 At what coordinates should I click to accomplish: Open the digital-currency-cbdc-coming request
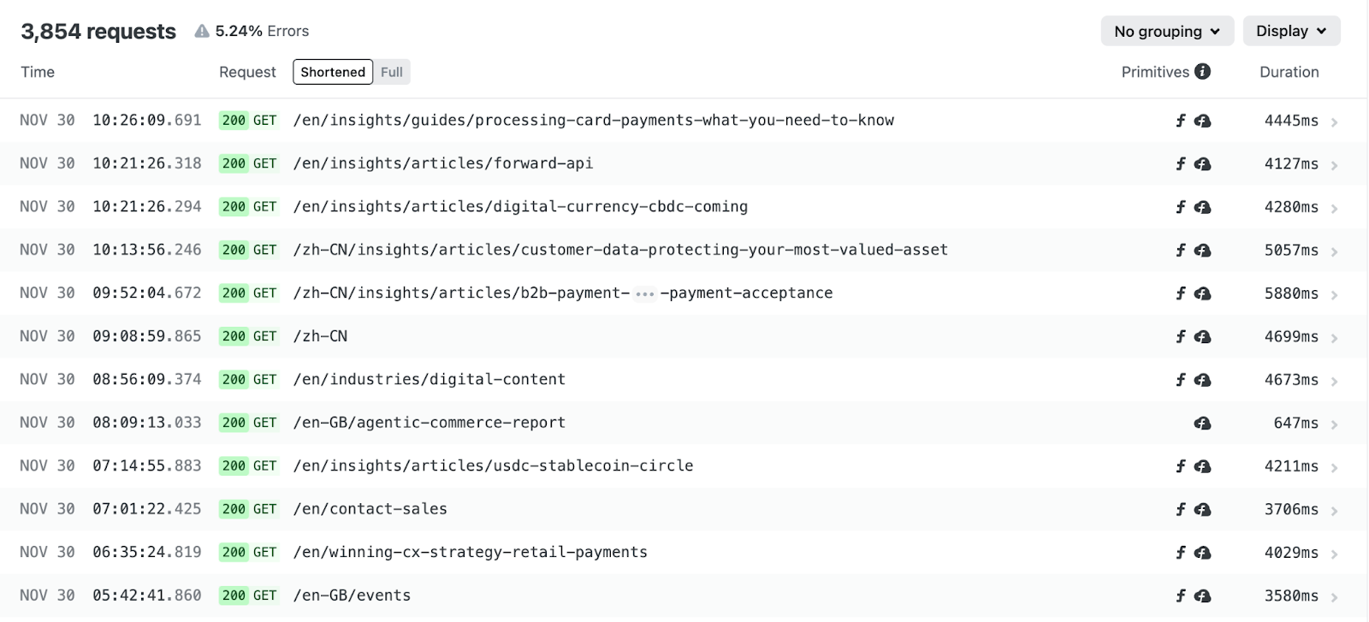(520, 206)
